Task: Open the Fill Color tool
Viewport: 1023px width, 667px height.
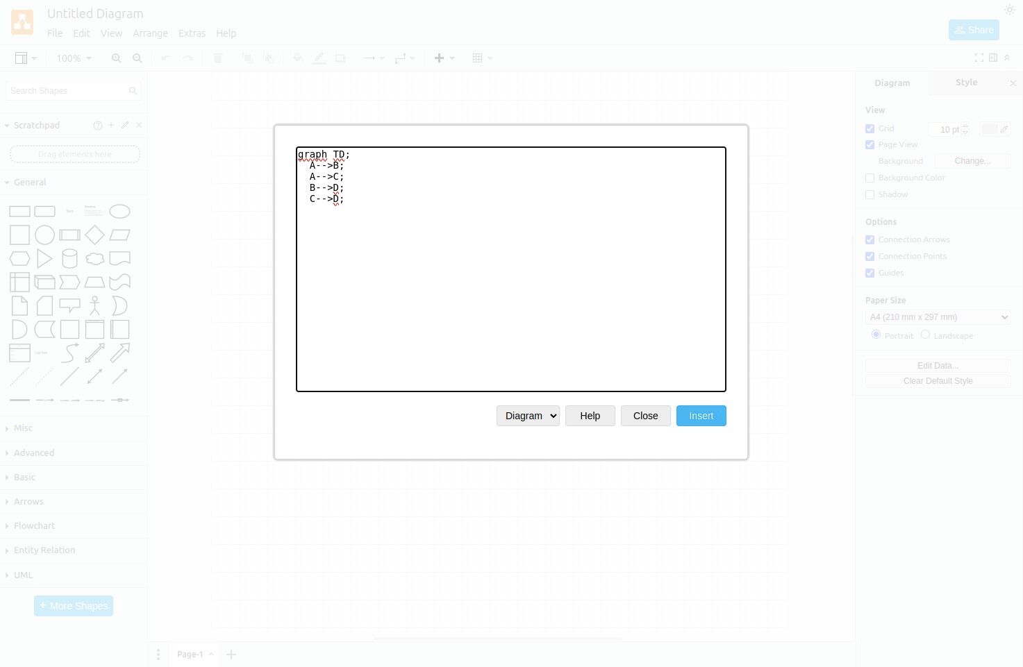Action: coord(297,58)
